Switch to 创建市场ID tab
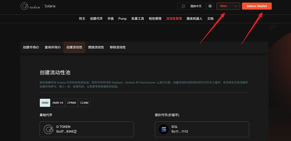Image resolution: width=291 pixels, height=141 pixels. 31,47
